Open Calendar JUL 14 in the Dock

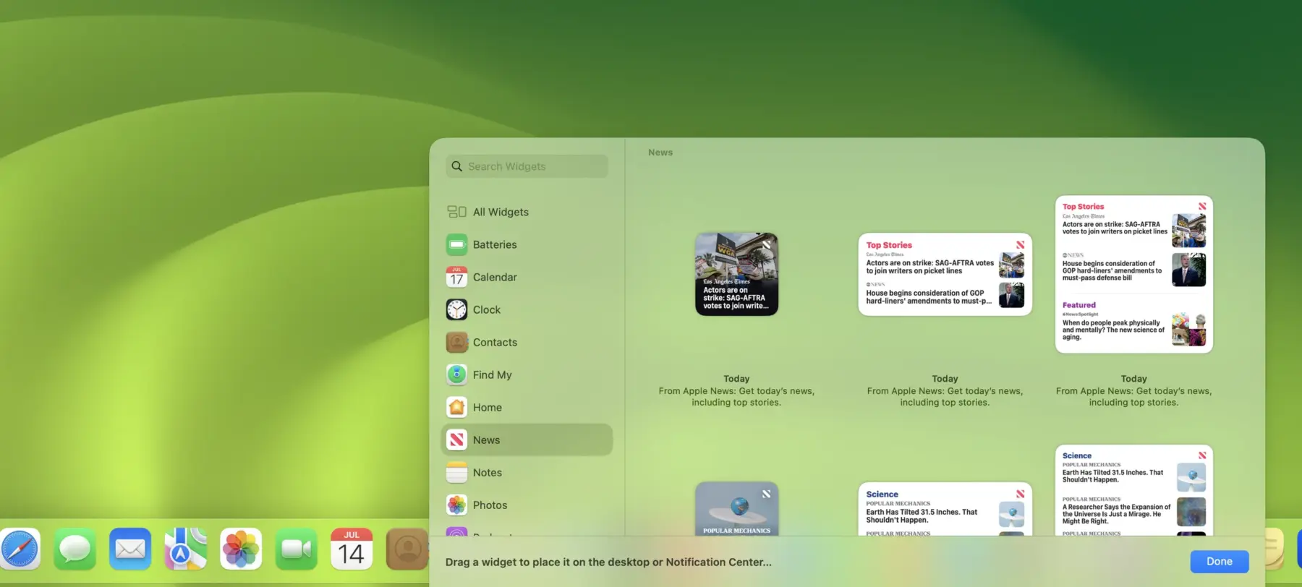pos(352,549)
